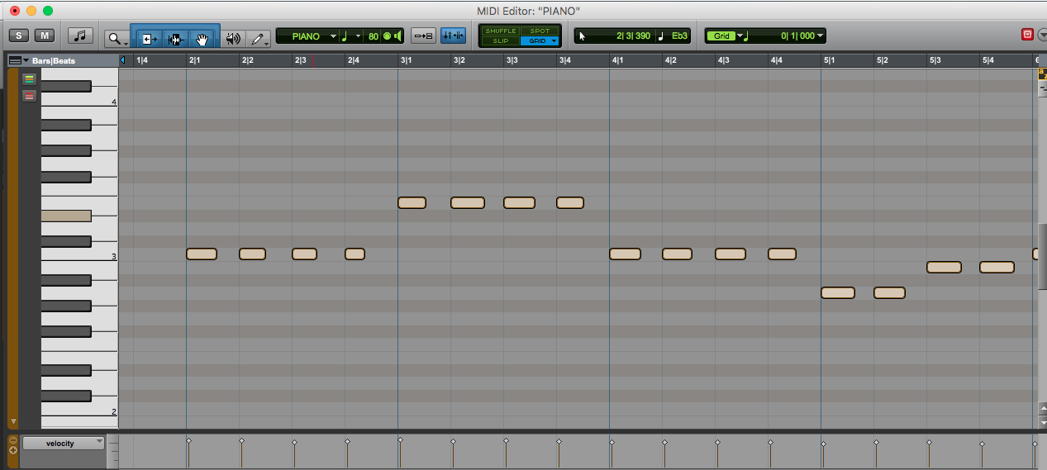Click the highlighted Eb3 piano key
The image size is (1047, 470).
(66, 216)
